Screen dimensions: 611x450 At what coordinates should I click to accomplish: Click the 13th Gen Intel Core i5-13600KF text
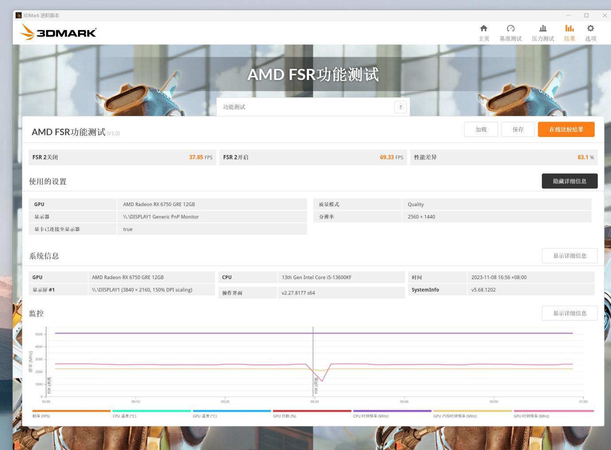coord(316,277)
